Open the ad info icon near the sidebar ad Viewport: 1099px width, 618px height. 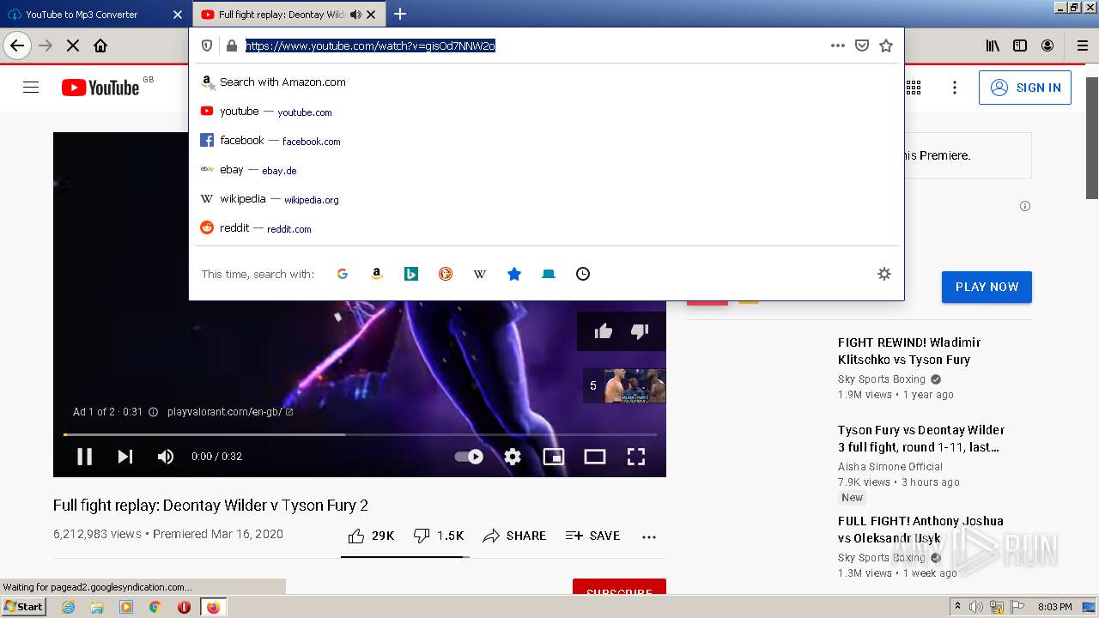pyautogui.click(x=1024, y=206)
